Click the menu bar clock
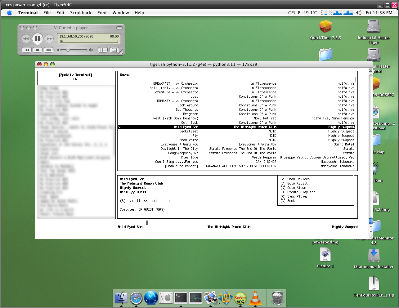399x308 pixels. pos(379,13)
